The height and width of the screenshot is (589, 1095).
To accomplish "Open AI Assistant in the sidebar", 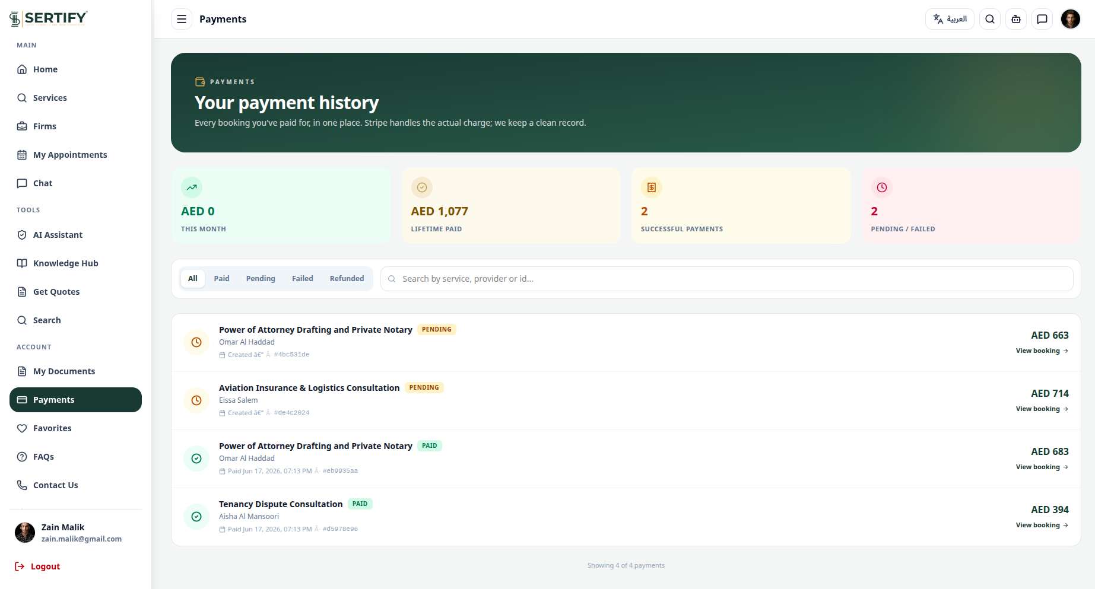I will click(x=75, y=235).
